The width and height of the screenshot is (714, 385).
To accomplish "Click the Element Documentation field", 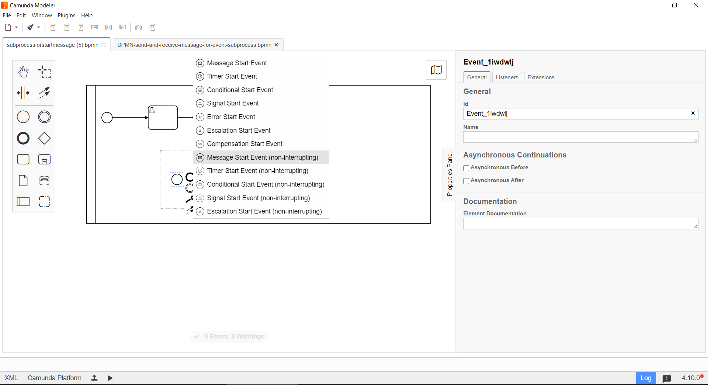I will tap(580, 224).
